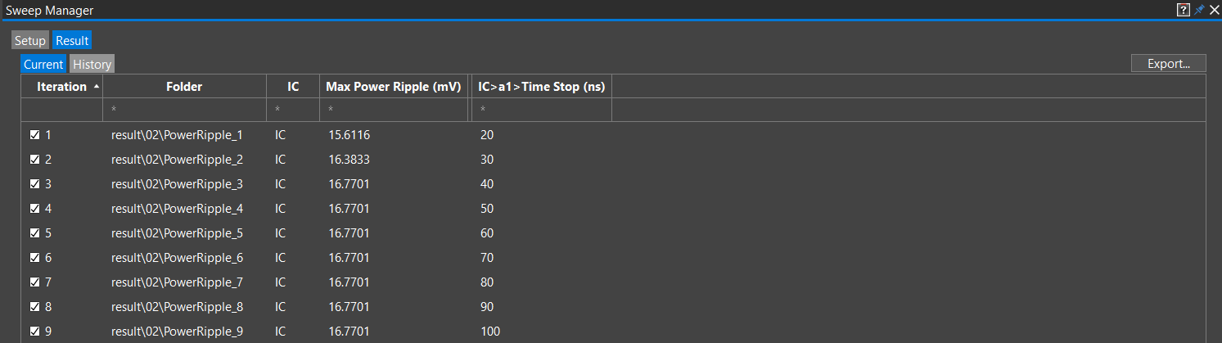Image resolution: width=1222 pixels, height=343 pixels.
Task: Sort by Max Power Ripple (mV) header
Action: pyautogui.click(x=394, y=86)
